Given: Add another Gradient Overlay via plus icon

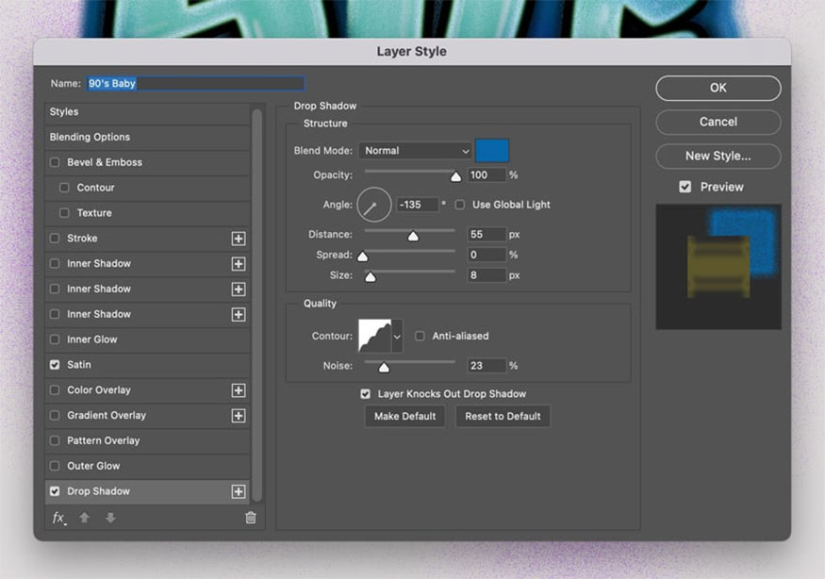Looking at the screenshot, I should tap(239, 416).
